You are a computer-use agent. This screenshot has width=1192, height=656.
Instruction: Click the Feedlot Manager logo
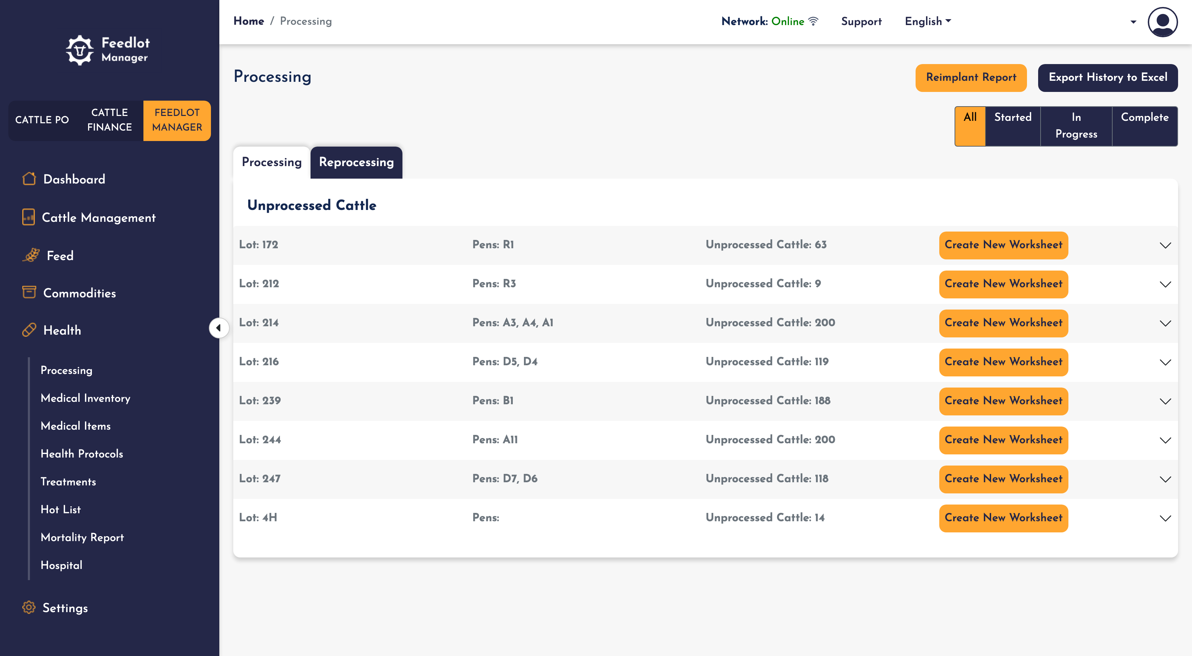108,50
